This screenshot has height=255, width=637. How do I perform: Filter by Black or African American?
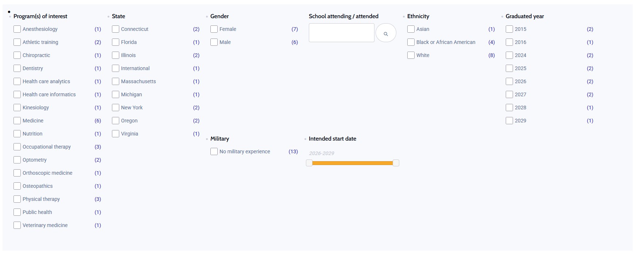(411, 42)
